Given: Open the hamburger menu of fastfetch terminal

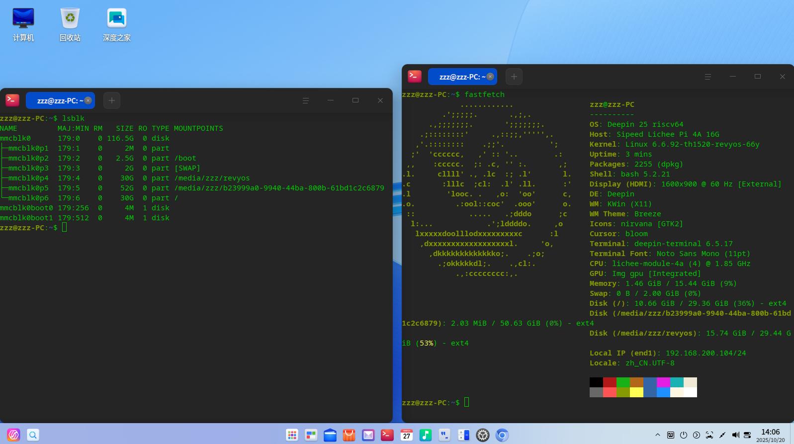Looking at the screenshot, I should click(707, 77).
